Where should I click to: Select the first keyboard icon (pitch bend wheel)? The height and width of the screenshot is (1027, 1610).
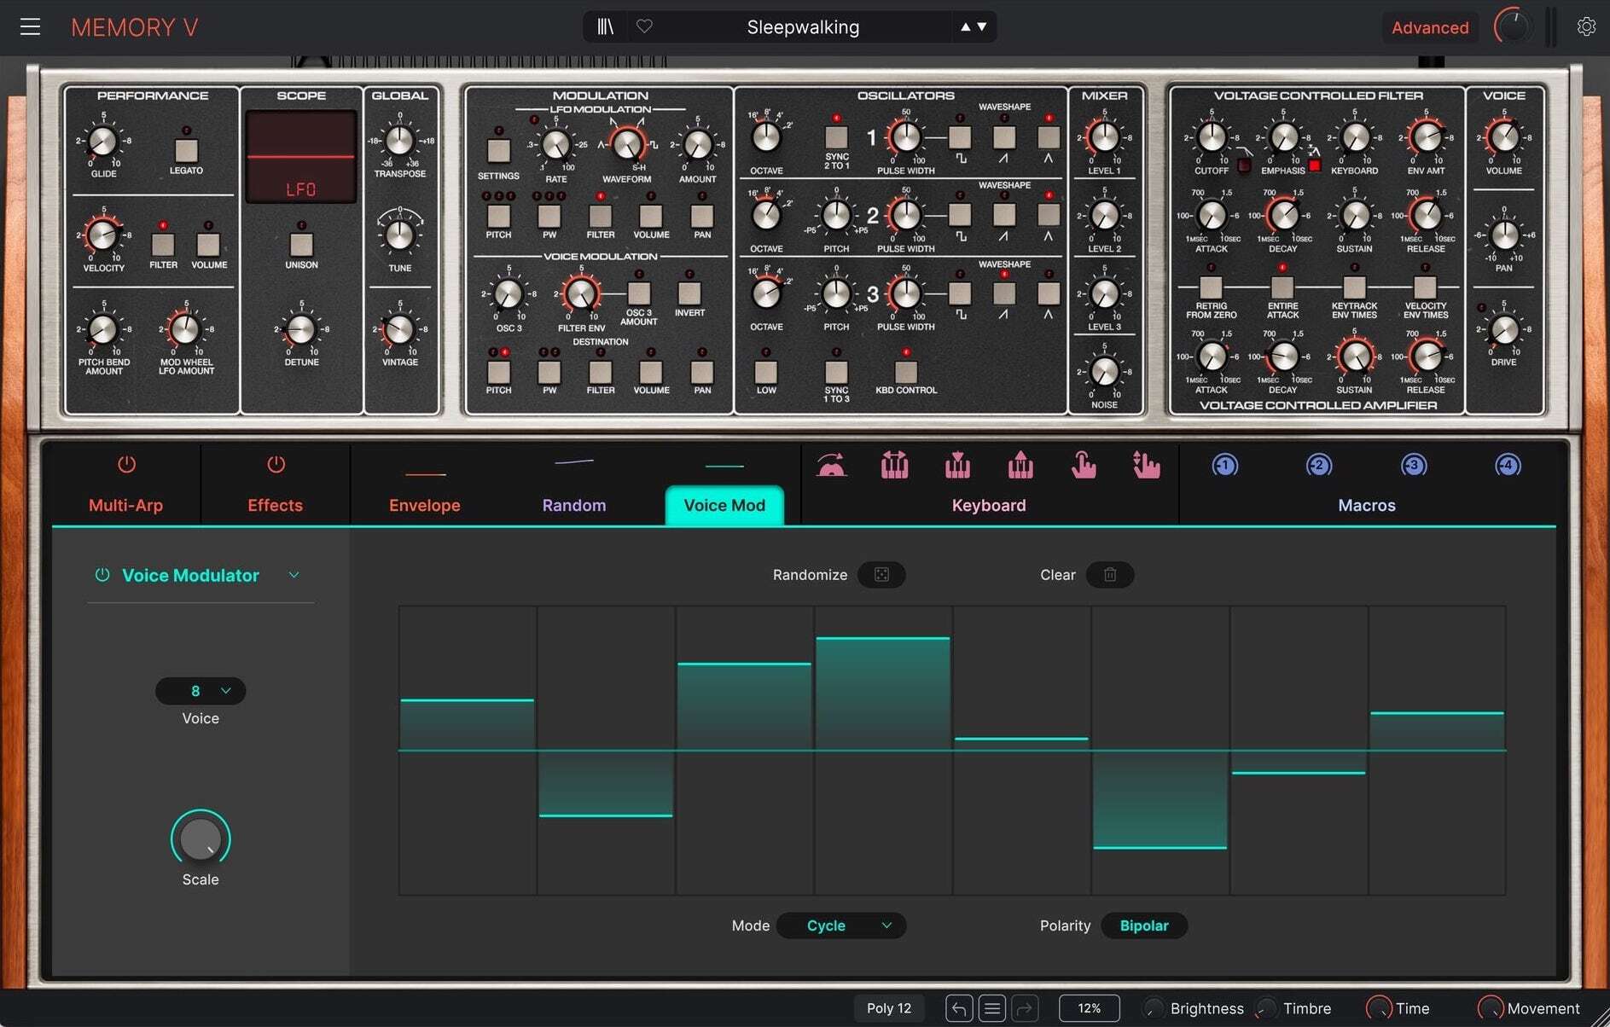point(831,466)
